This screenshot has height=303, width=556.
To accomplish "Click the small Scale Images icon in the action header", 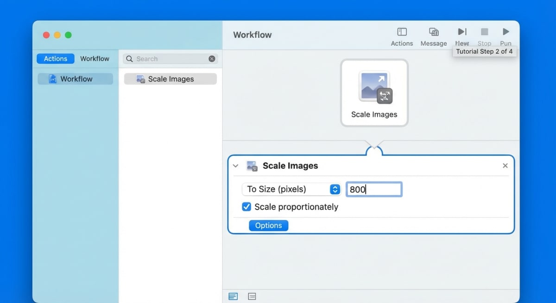I will (x=252, y=166).
